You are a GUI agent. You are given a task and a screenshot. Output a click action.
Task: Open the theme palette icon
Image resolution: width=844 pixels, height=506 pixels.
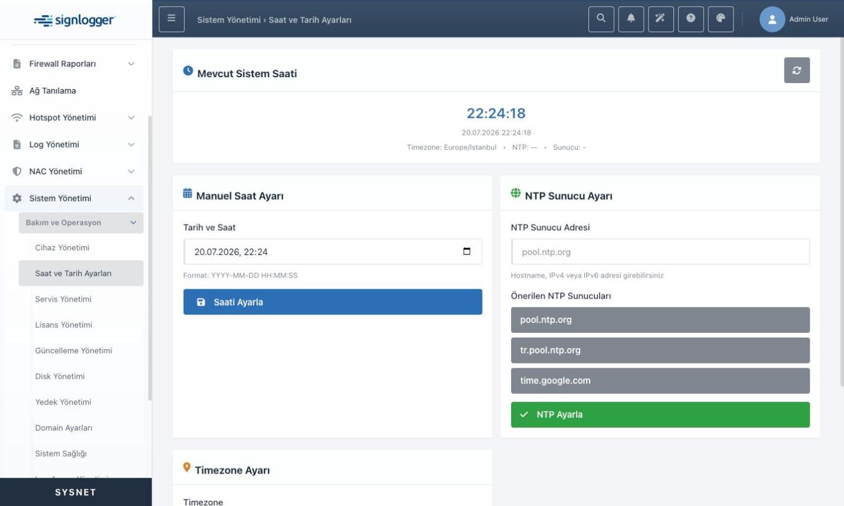point(721,19)
